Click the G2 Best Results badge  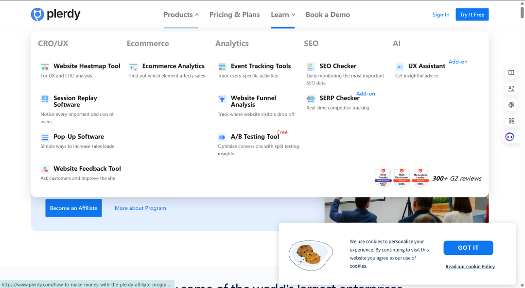click(x=383, y=178)
